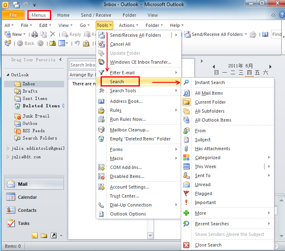Click the Mailbox Cleanup icon
The height and width of the screenshot is (251, 285).
pyautogui.click(x=101, y=130)
